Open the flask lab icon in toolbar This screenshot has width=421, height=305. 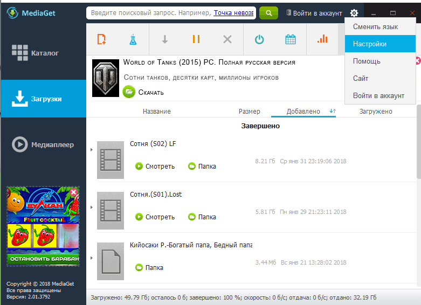[x=133, y=39]
